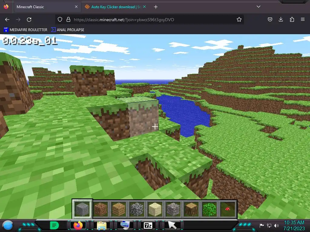Select the gravel block in hotbar
The height and width of the screenshot is (232, 310).
(x=173, y=209)
